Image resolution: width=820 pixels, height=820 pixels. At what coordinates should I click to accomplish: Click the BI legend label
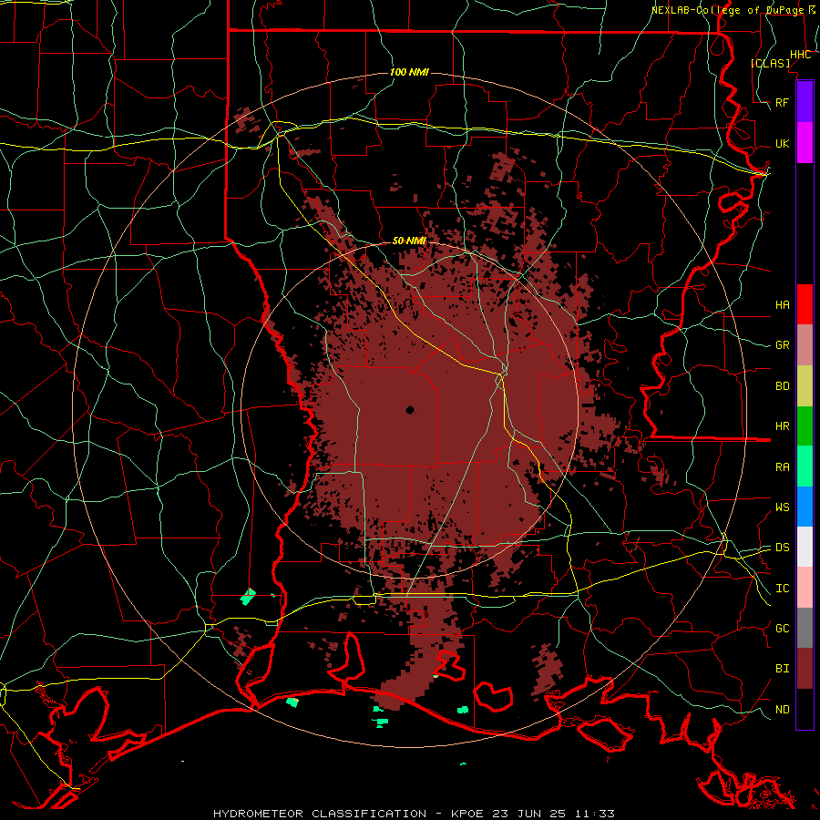pos(783,669)
